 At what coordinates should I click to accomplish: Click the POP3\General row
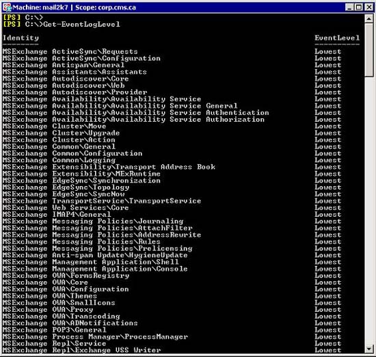[x=172, y=330]
